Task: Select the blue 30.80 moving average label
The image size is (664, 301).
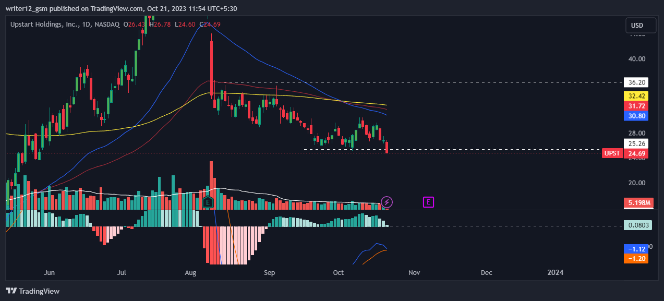Action: tap(636, 116)
